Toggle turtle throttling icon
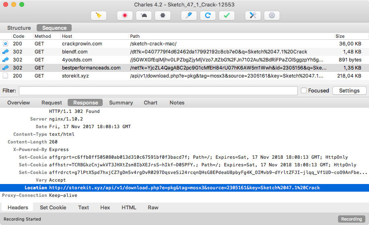 [x=144, y=16]
